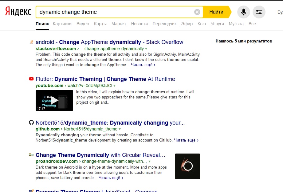This screenshot has width=283, height=192.
Task: Click the GitHub favicon
Action: click(x=31, y=122)
